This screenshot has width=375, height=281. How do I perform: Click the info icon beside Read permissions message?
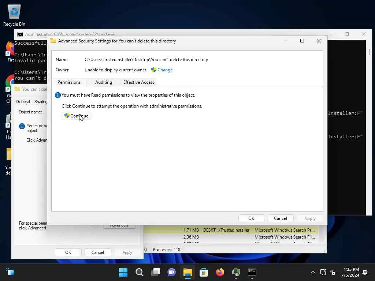[57, 95]
